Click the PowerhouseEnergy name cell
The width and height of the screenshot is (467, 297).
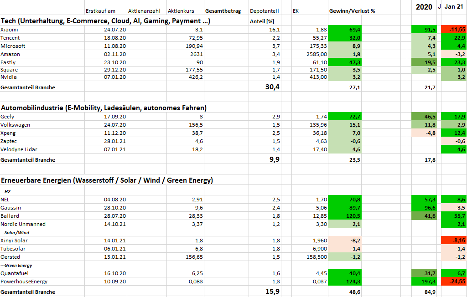click(x=42, y=282)
